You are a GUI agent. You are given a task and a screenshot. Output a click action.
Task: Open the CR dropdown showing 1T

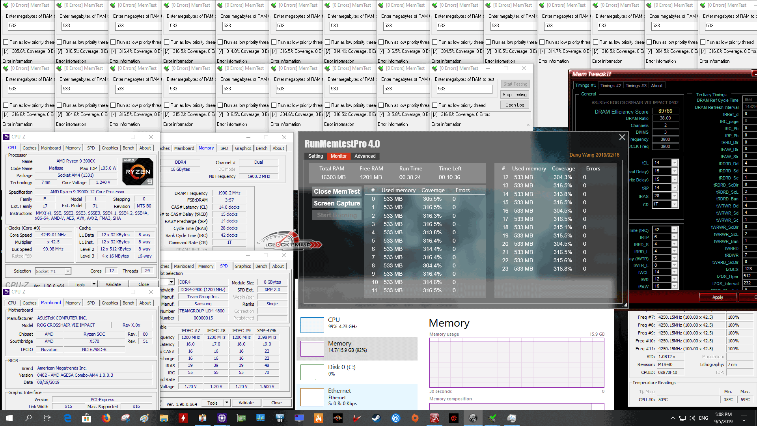pyautogui.click(x=675, y=204)
